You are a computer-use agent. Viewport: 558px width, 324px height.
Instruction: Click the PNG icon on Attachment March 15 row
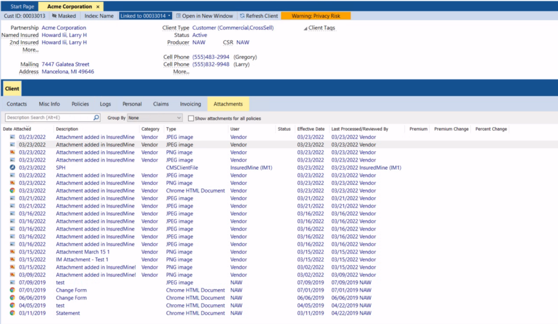coord(13,252)
